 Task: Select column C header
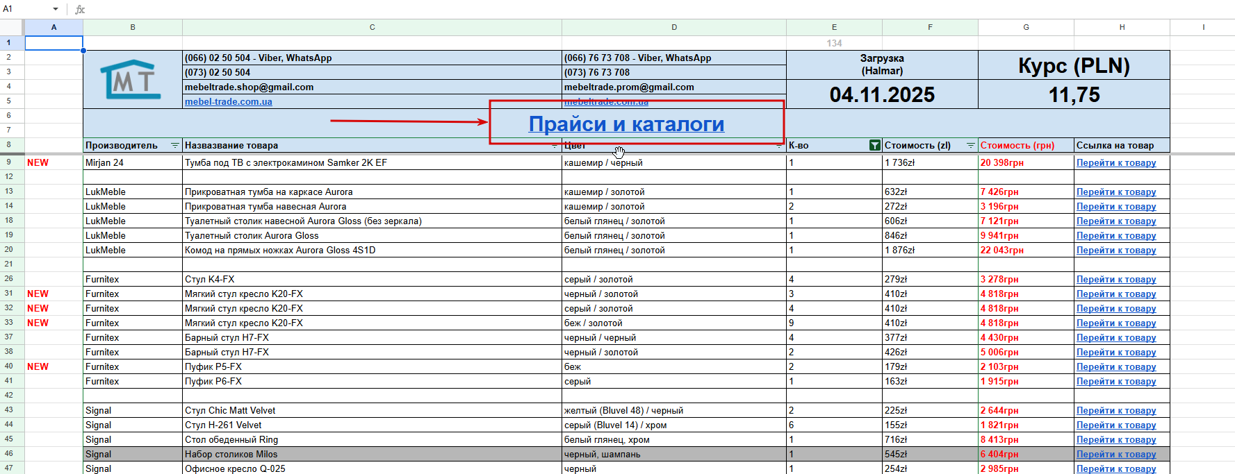[x=372, y=27]
